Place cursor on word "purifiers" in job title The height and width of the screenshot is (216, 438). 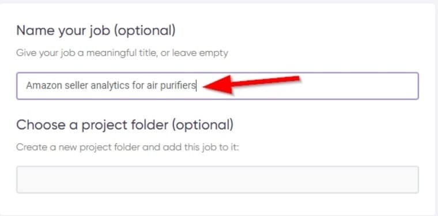(178, 86)
